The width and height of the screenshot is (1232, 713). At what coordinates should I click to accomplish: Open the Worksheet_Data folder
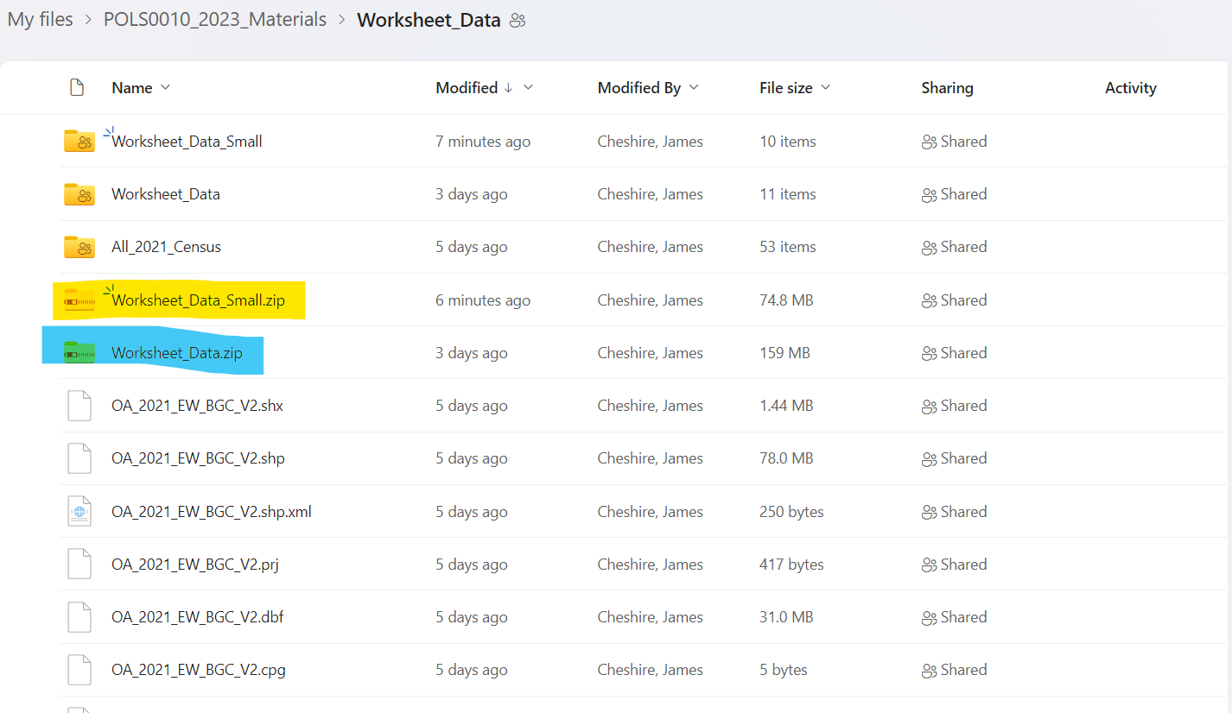[166, 194]
